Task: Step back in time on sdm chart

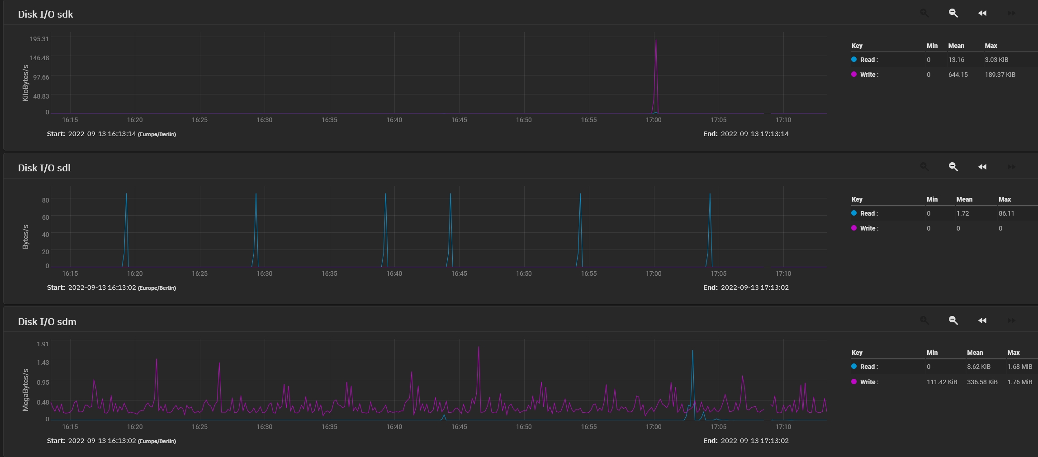Action: pos(982,320)
